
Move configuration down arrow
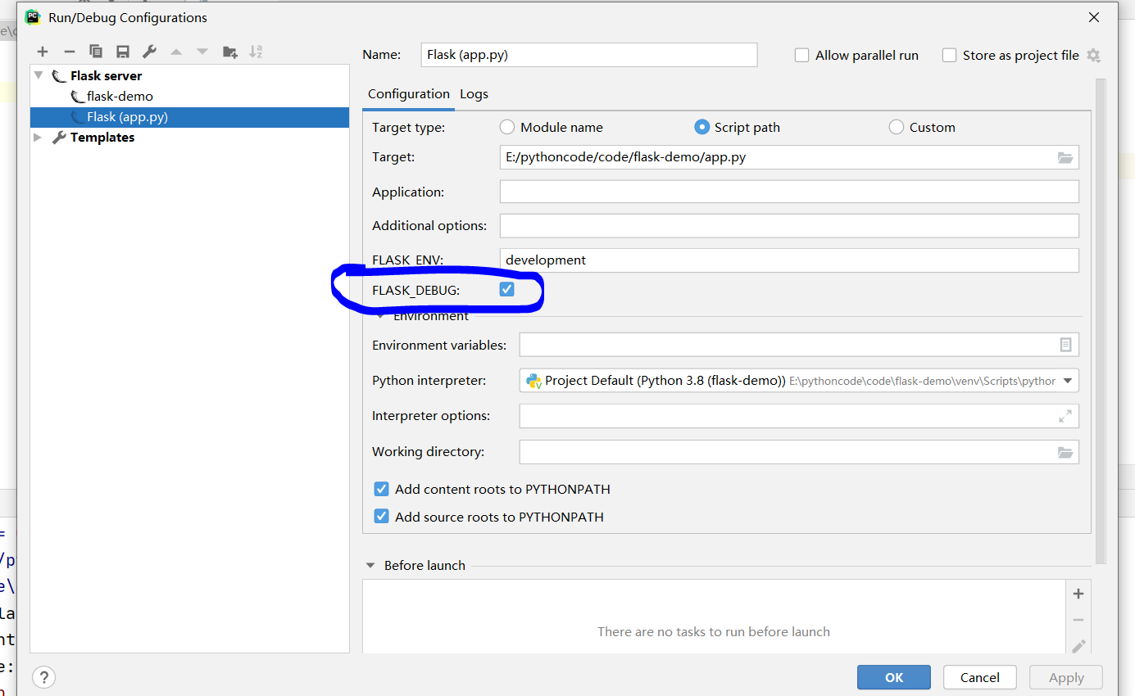point(202,52)
